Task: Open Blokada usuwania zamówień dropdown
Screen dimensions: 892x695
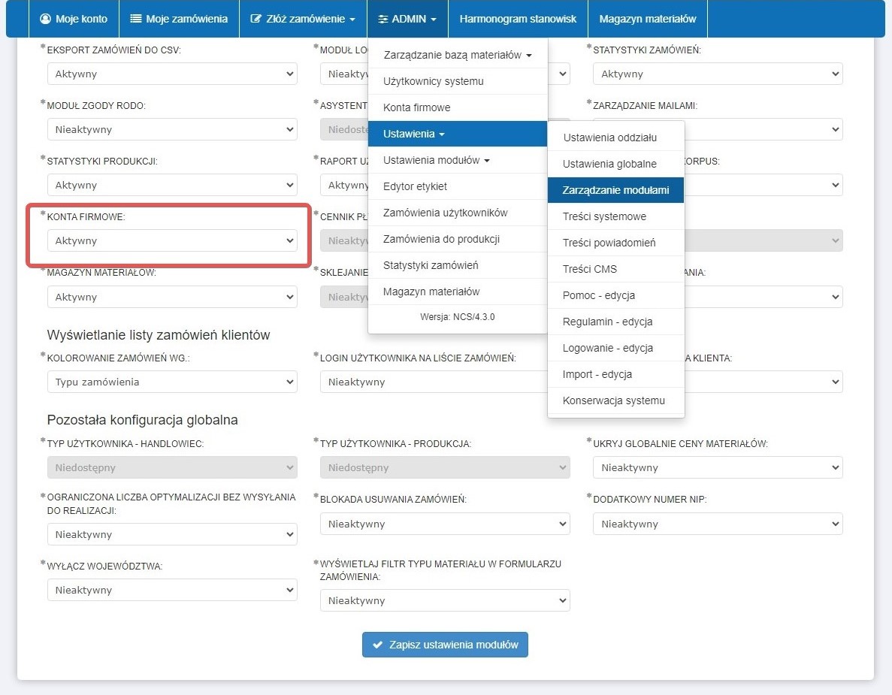Action: coord(445,524)
